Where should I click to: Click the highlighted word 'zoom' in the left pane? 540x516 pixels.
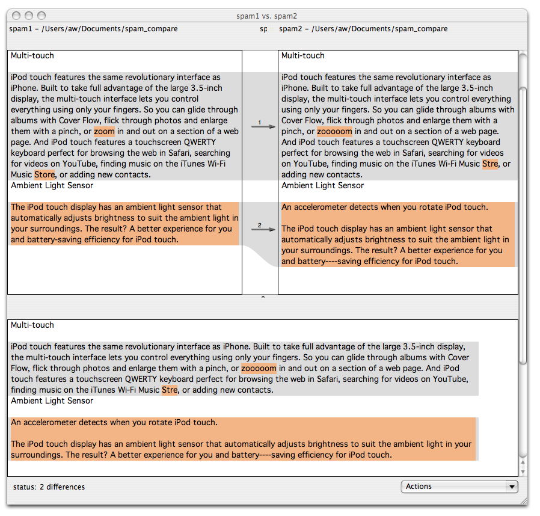coord(104,131)
